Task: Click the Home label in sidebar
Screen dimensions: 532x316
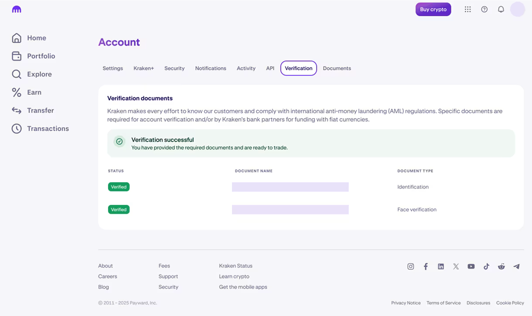Action: pyautogui.click(x=37, y=38)
